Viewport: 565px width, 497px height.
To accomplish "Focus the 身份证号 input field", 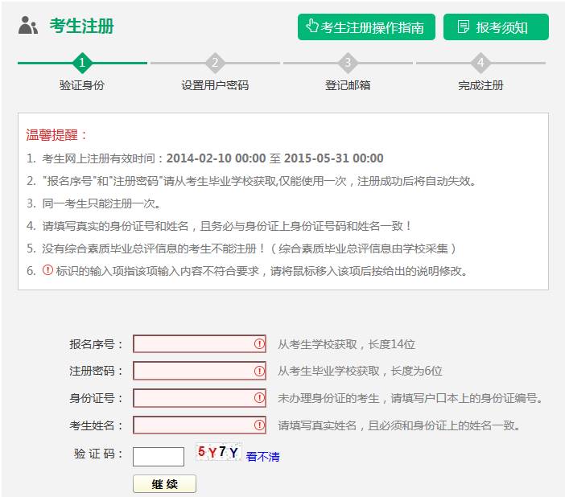I will pyautogui.click(x=193, y=398).
